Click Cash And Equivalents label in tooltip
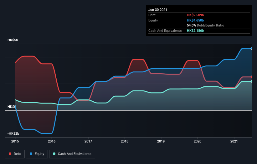 pyautogui.click(x=165, y=31)
